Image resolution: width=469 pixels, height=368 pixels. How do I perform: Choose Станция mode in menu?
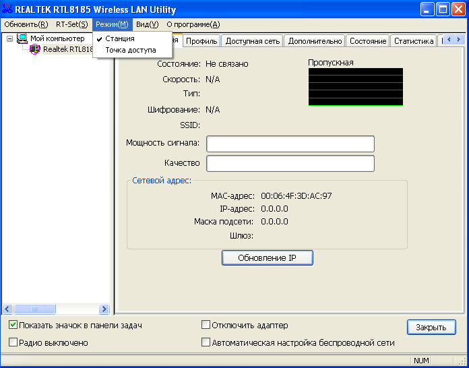(133, 38)
